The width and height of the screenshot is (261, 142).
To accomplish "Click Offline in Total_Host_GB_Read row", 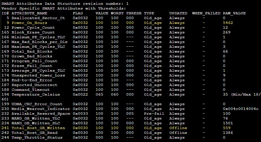I will coord(178,133).
